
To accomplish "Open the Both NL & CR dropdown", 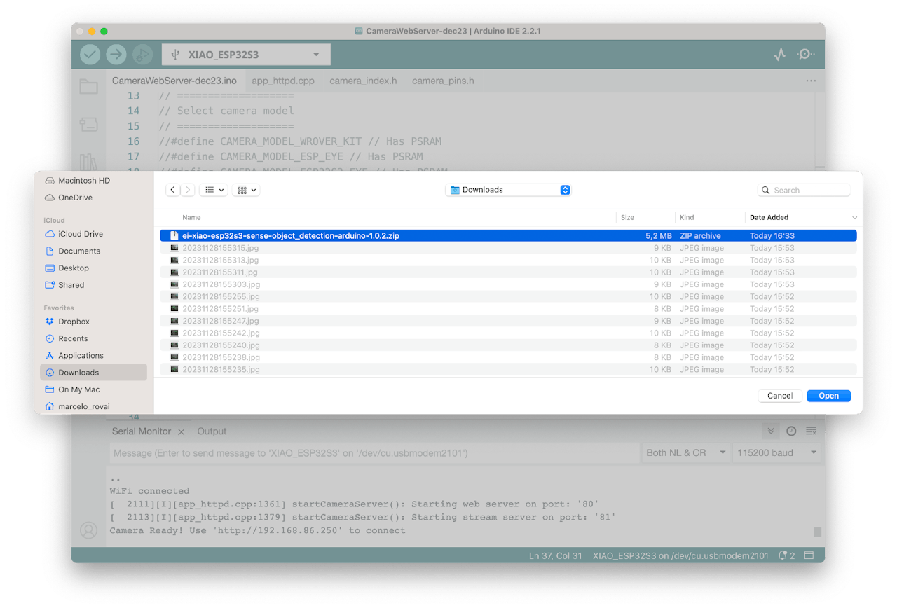I will point(685,453).
